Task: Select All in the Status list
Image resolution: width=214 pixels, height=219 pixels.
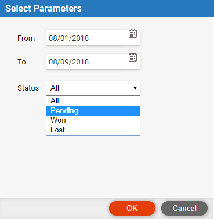Action: (x=93, y=101)
